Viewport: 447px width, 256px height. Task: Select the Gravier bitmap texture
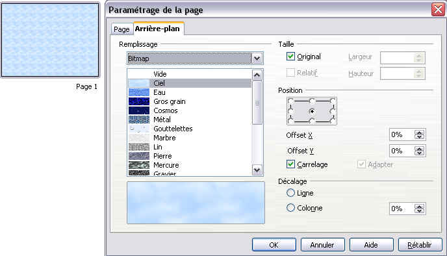[189, 173]
